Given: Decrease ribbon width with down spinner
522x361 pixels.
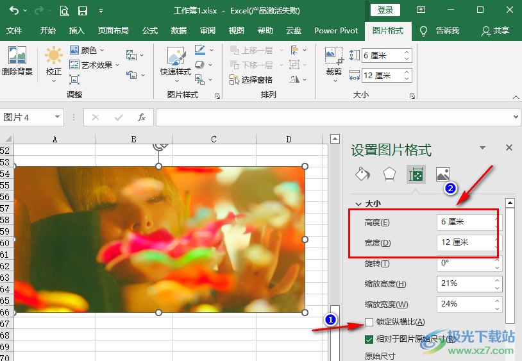Looking at the screenshot, I should [x=407, y=78].
